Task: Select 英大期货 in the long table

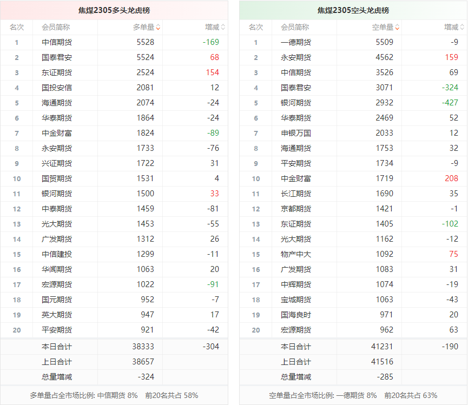Action: 57,315
